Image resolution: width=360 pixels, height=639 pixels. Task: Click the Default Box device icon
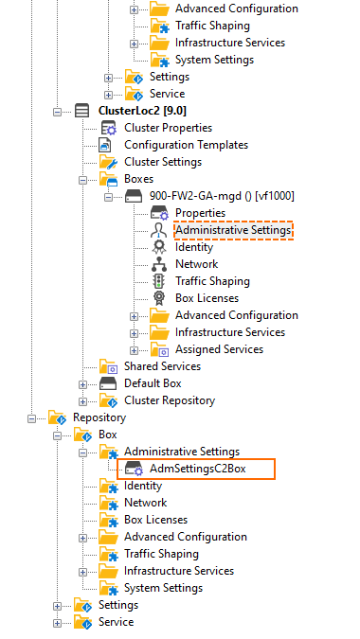tap(108, 384)
